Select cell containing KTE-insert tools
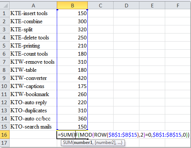 [x=33, y=13]
